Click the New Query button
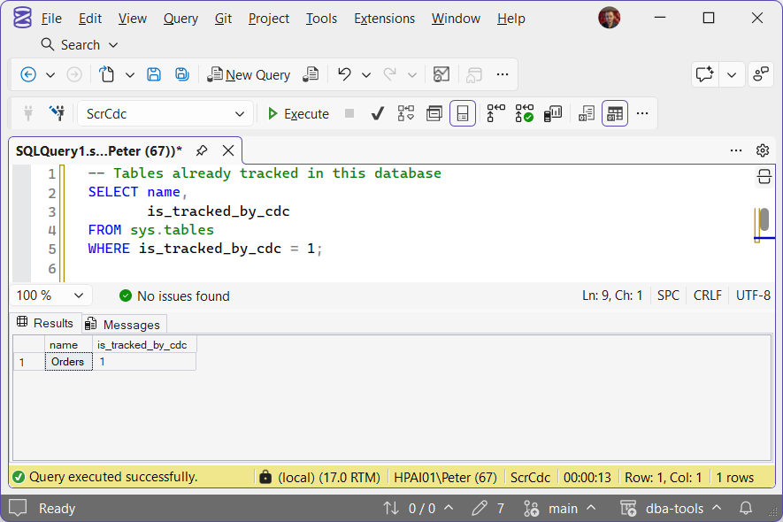The image size is (783, 522). click(249, 75)
